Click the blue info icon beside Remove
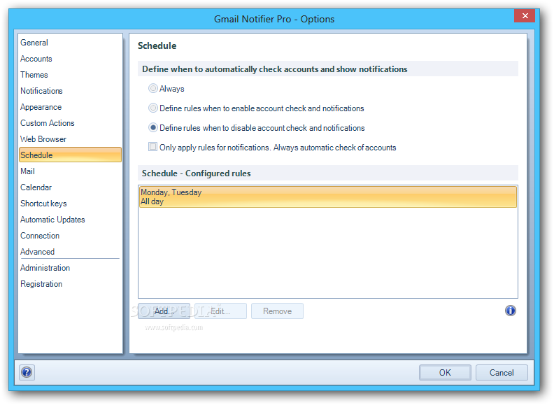This screenshot has width=554, height=405. (x=510, y=311)
